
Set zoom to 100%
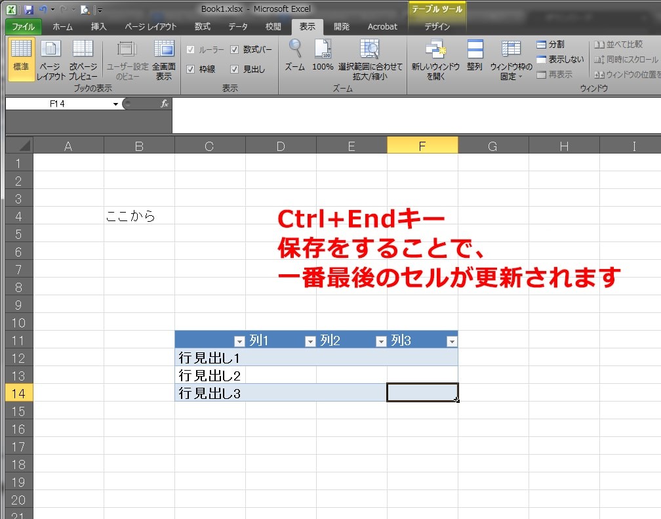point(322,58)
